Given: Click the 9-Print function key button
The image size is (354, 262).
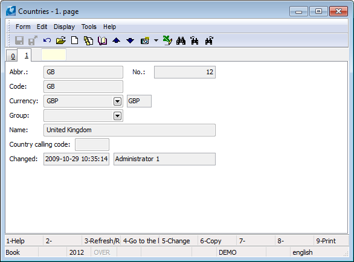Looking at the screenshot, I should tap(331, 241).
